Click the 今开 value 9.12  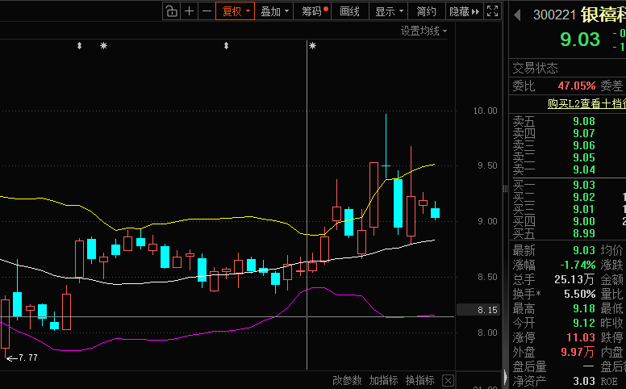(x=584, y=323)
